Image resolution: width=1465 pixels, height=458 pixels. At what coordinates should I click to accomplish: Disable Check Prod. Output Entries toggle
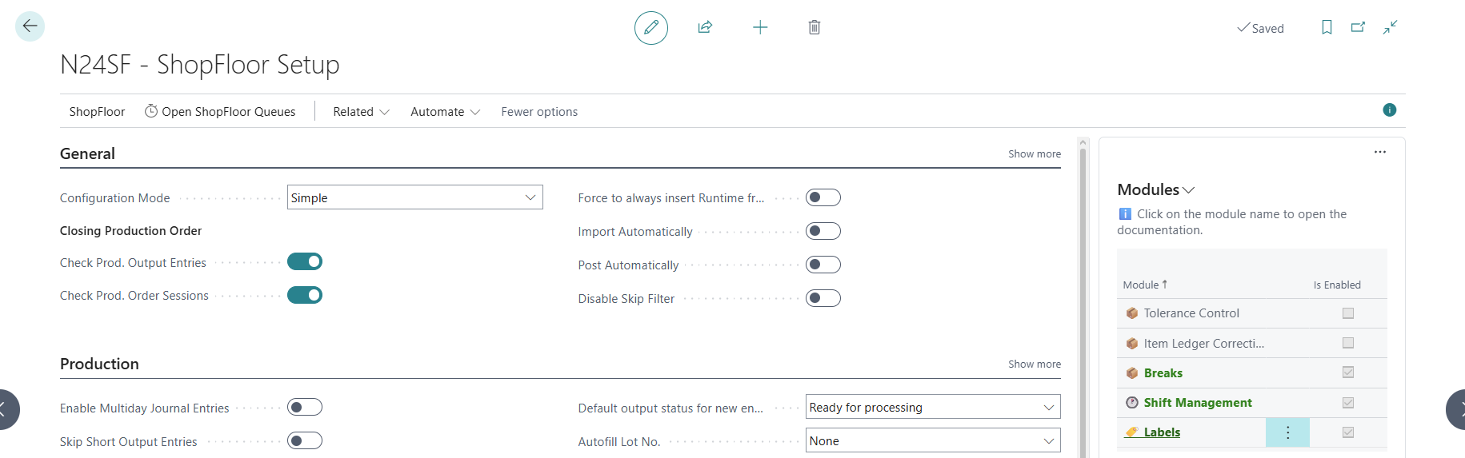tap(305, 262)
